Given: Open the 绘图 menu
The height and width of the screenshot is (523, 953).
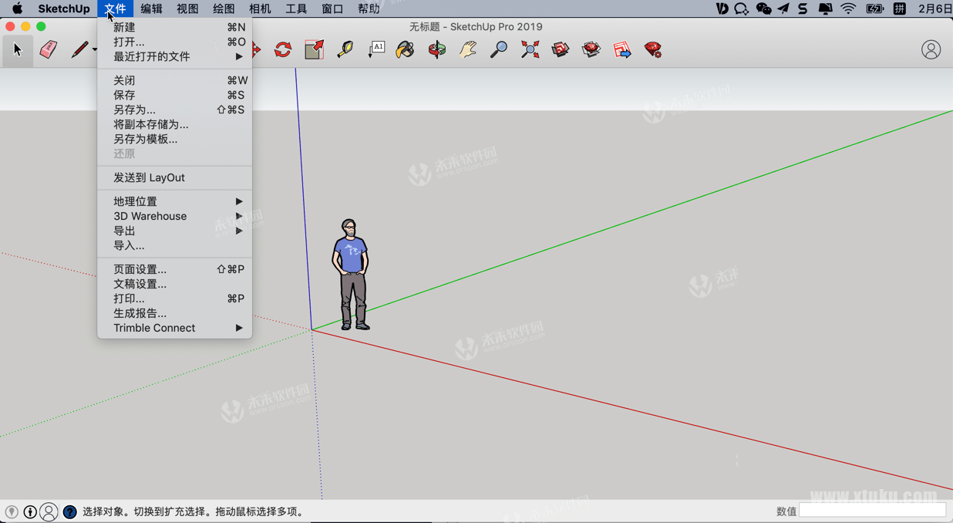Looking at the screenshot, I should coord(224,8).
